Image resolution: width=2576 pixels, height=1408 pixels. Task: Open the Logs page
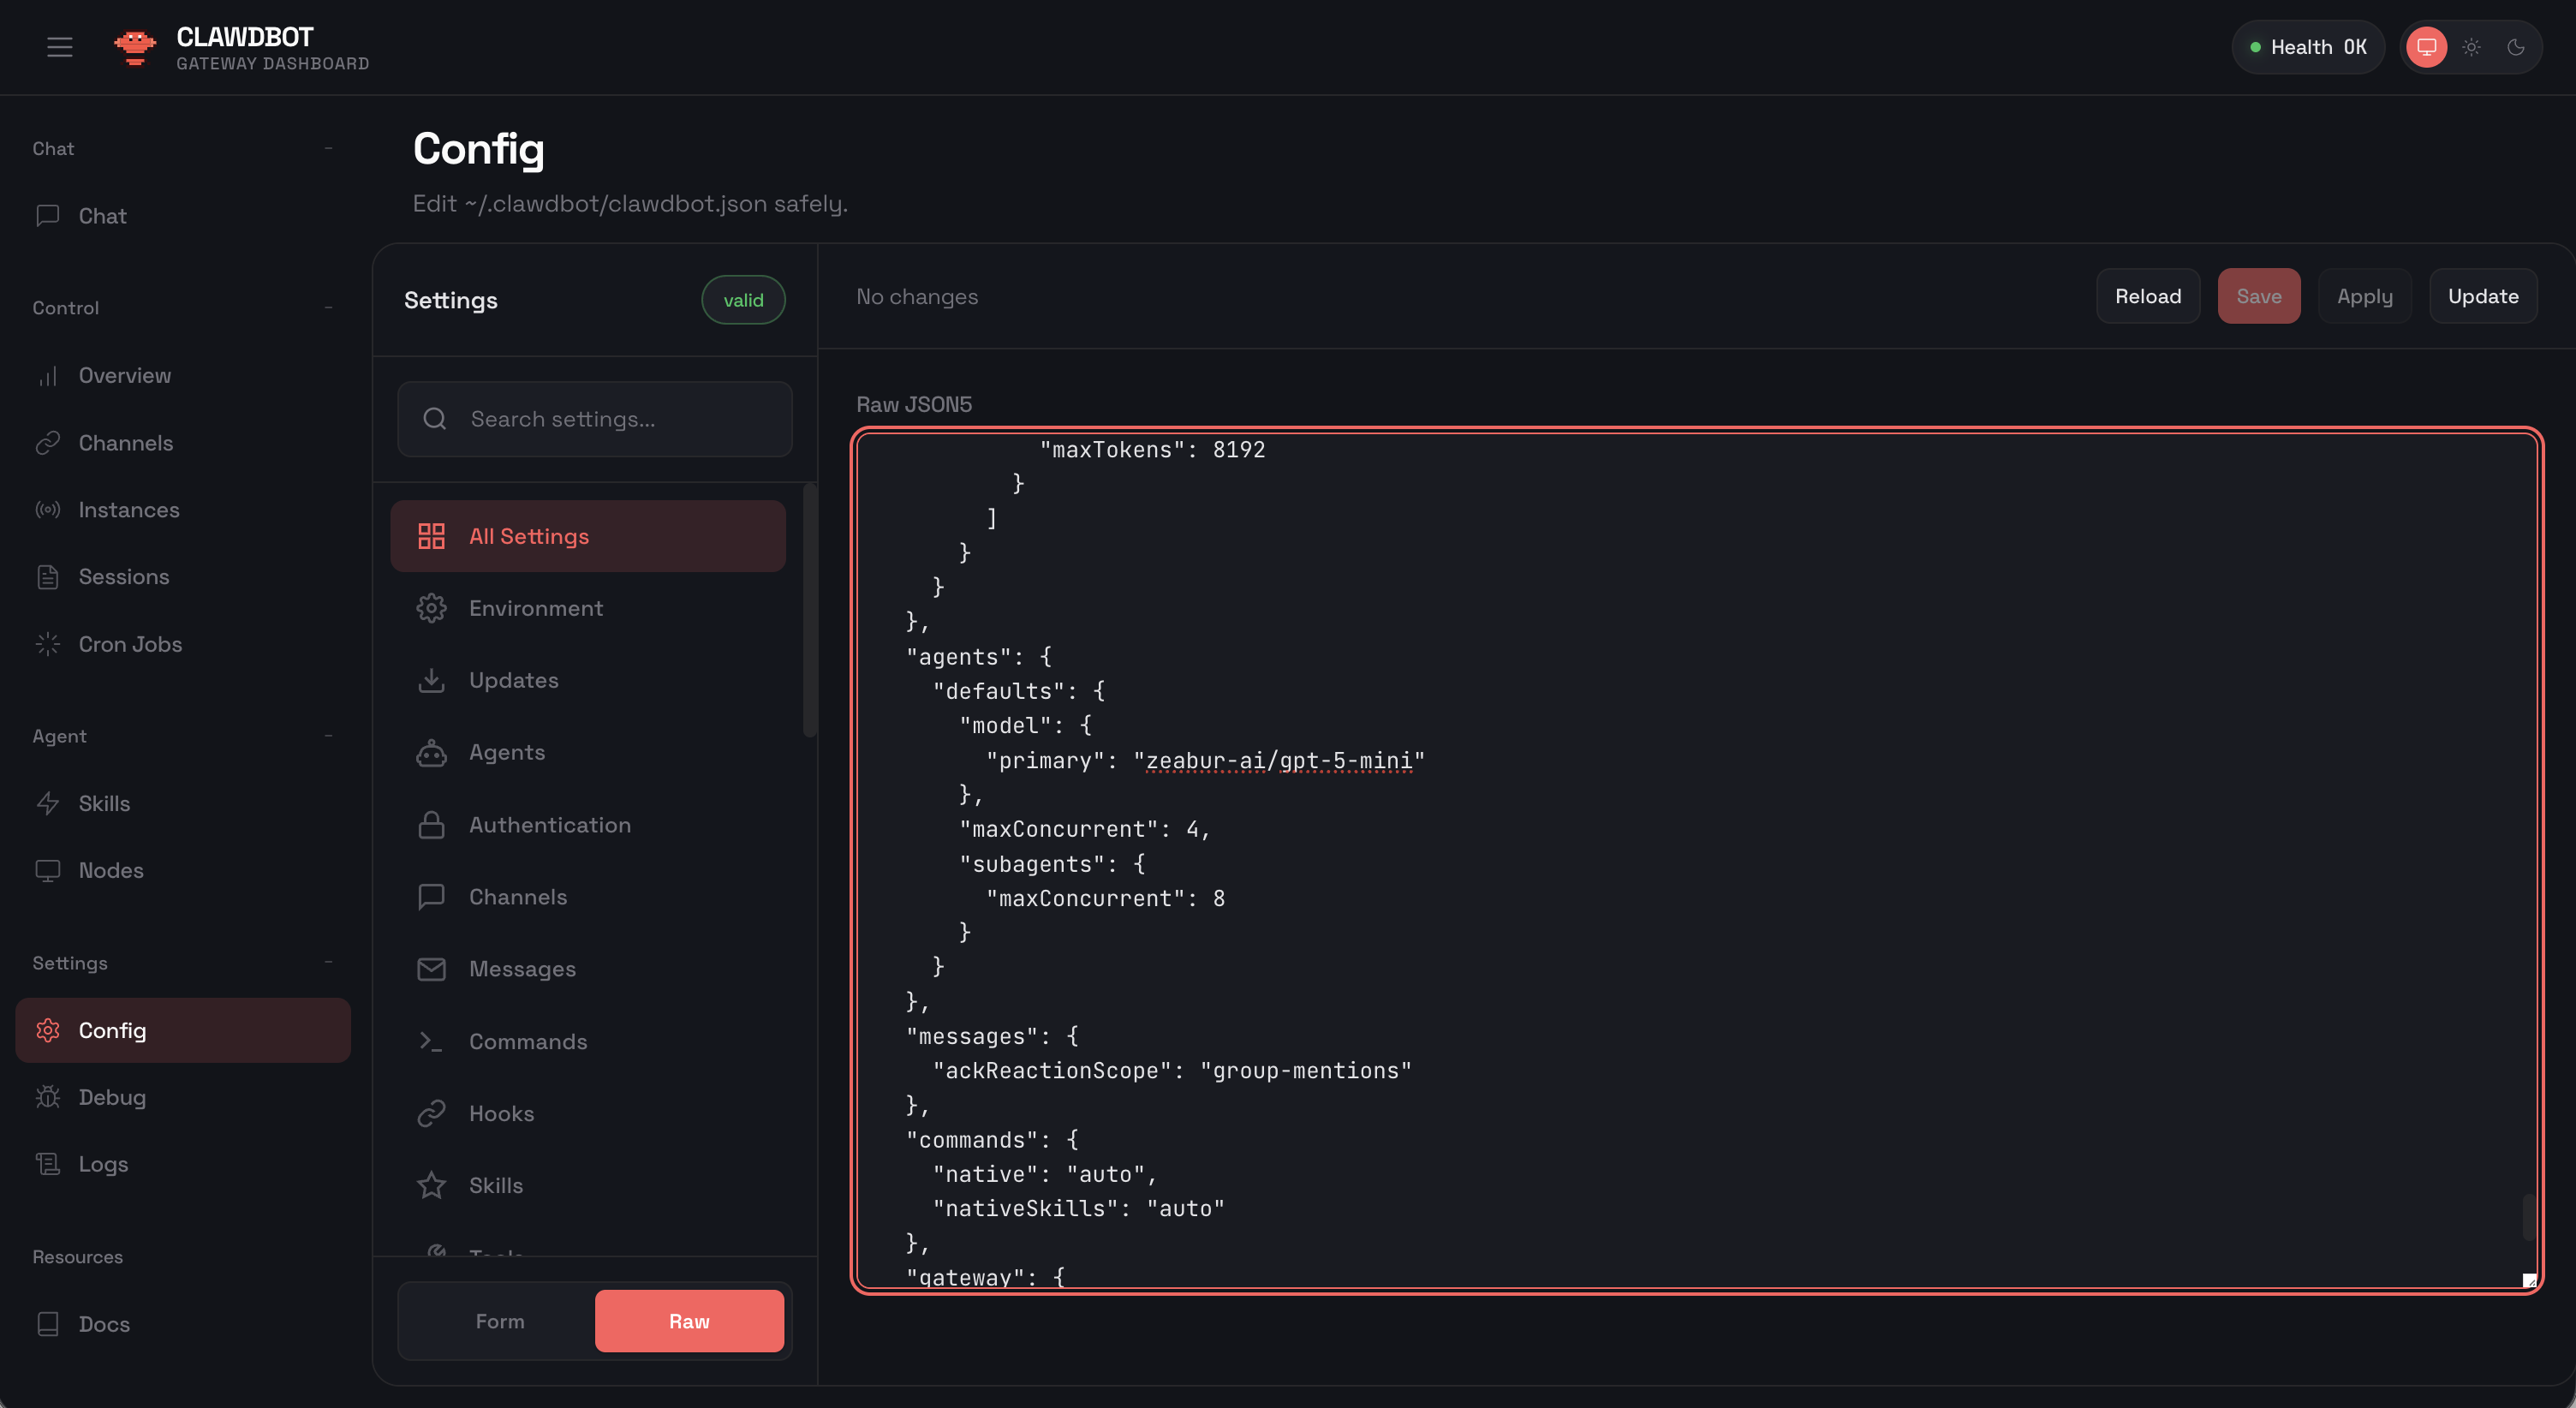tap(183, 1164)
